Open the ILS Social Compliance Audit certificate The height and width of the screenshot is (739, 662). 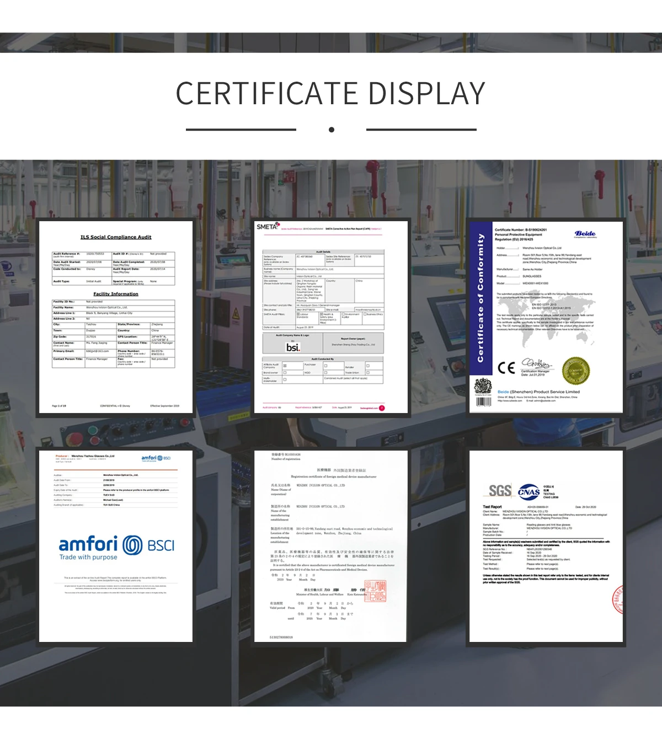point(116,317)
